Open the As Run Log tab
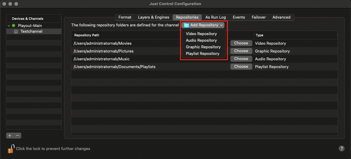This screenshot has width=351, height=159. pos(216,17)
